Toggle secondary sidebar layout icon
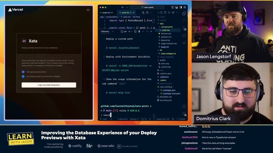Image resolution: width=273 pixels, height=153 pixels. 180,7
